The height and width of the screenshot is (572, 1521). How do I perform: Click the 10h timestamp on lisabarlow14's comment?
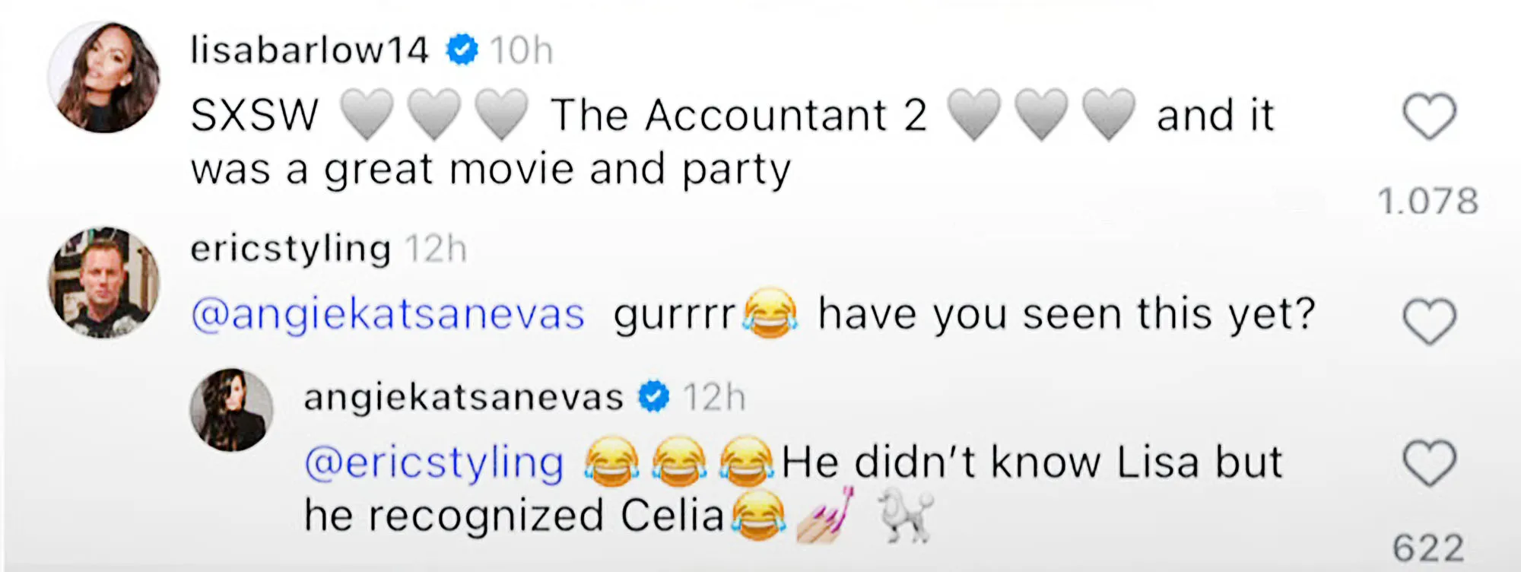tap(521, 51)
